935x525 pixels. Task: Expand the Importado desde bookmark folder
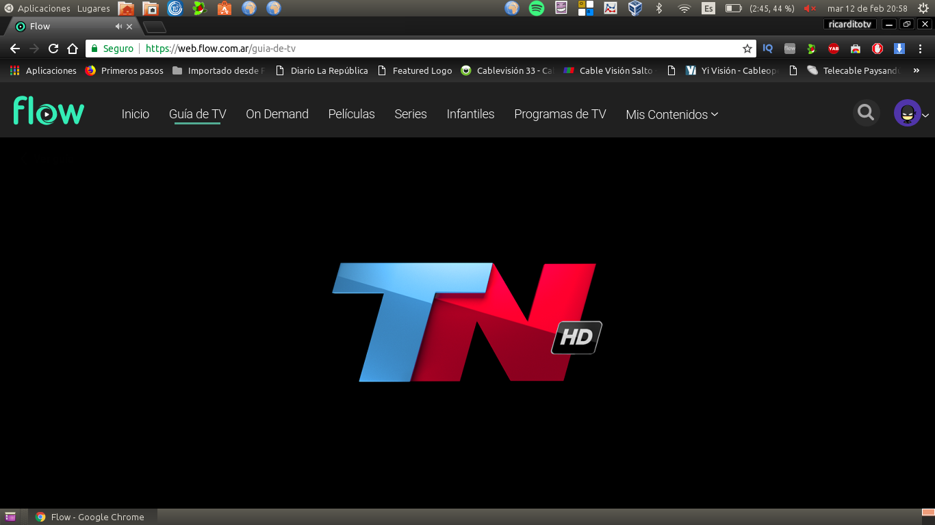click(x=218, y=70)
